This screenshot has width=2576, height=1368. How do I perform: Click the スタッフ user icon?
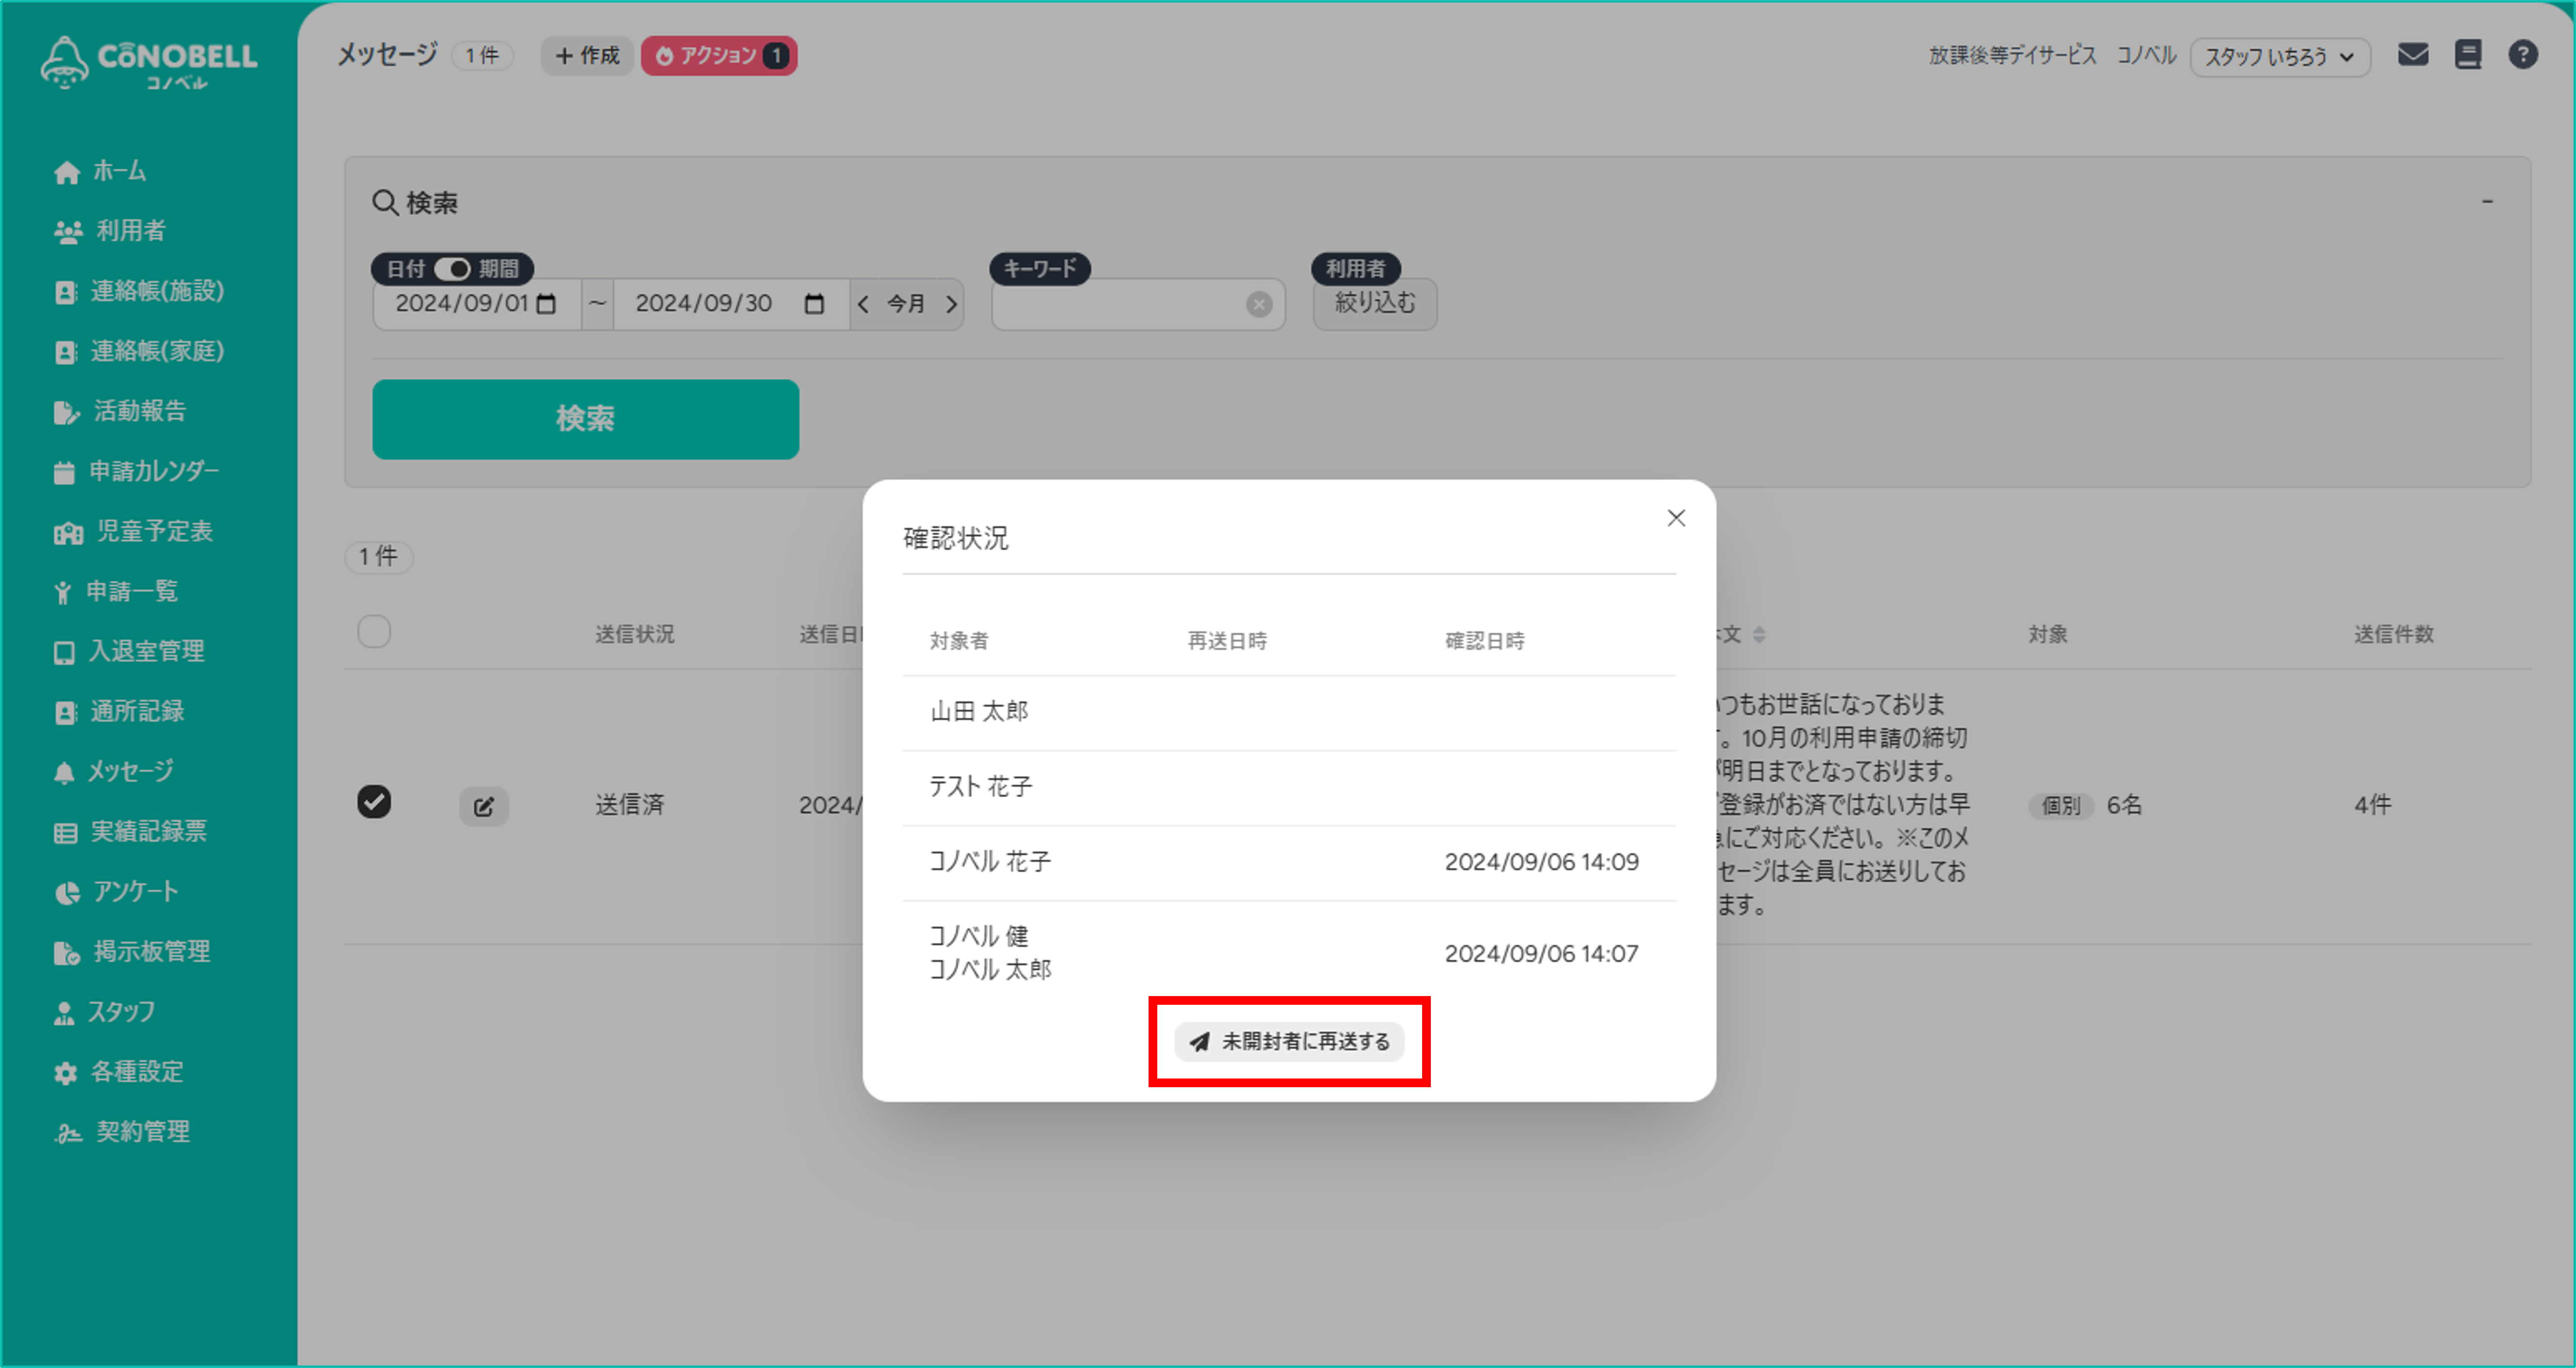[x=64, y=1012]
